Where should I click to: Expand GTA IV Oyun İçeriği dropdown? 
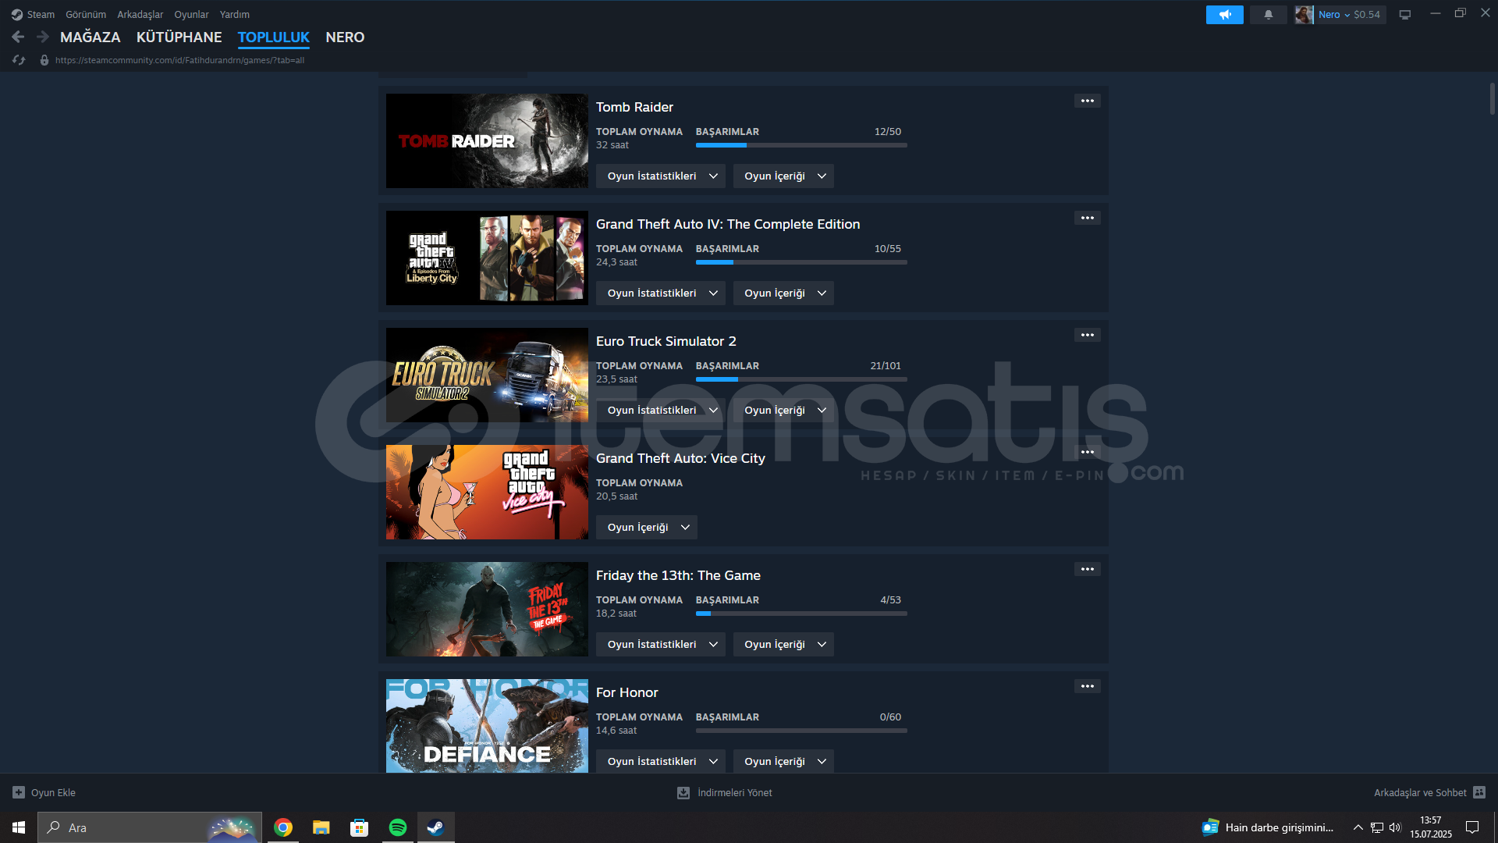(x=783, y=293)
